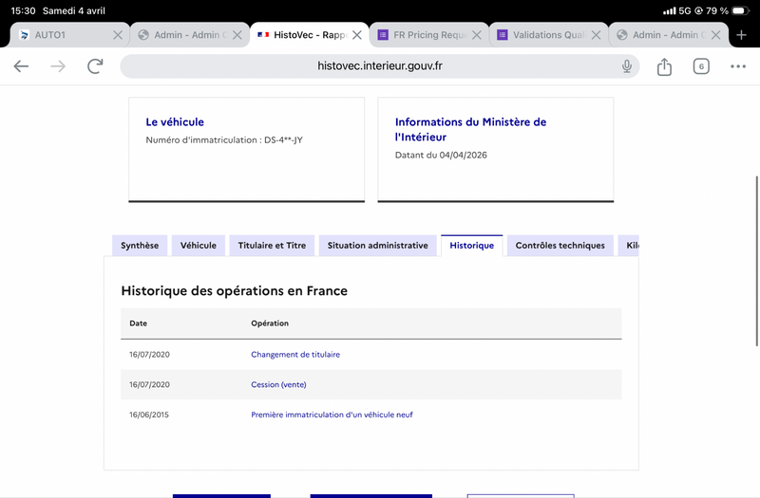760x498 pixels.
Task: Reload the page with refresh icon
Action: 95,66
